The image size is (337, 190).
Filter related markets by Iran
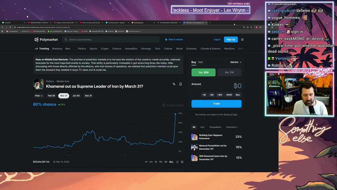coord(202,127)
